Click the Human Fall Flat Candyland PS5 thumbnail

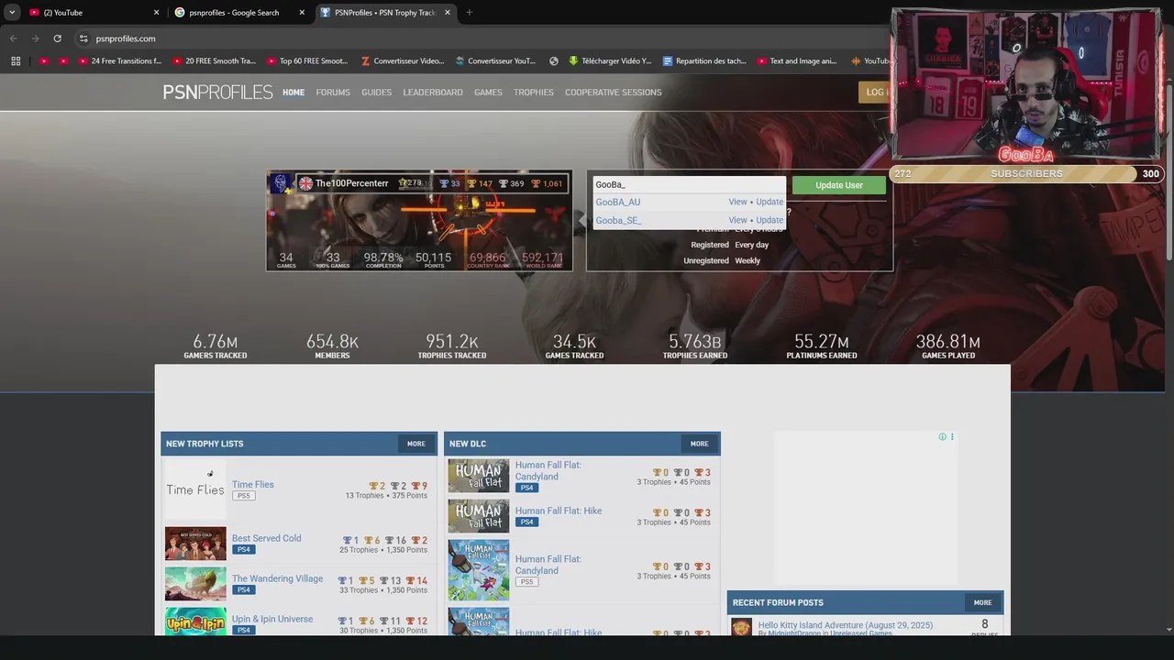(x=478, y=570)
